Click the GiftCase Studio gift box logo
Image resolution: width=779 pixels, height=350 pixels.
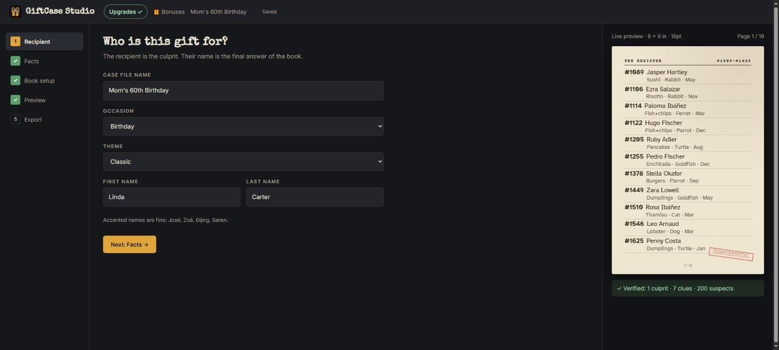15,11
